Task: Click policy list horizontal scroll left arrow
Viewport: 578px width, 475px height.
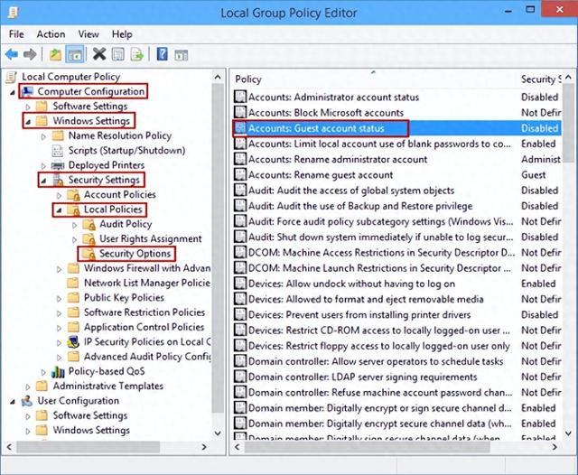Action: coord(238,447)
